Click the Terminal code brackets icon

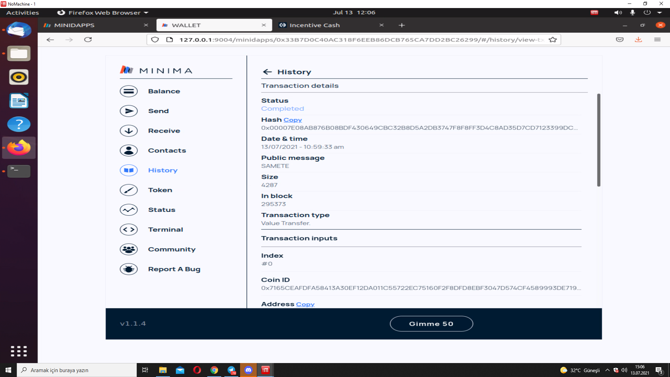129,230
